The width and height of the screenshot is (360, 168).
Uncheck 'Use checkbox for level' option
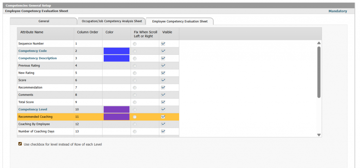[20, 144]
